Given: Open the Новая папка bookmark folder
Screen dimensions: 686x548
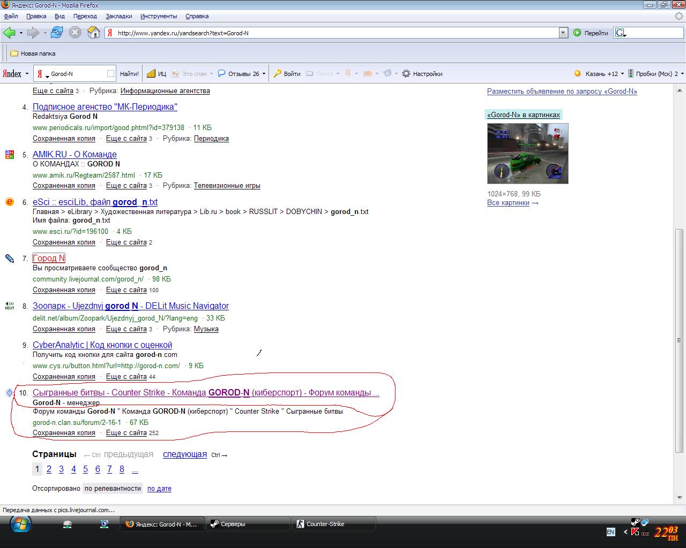Looking at the screenshot, I should click(x=33, y=54).
